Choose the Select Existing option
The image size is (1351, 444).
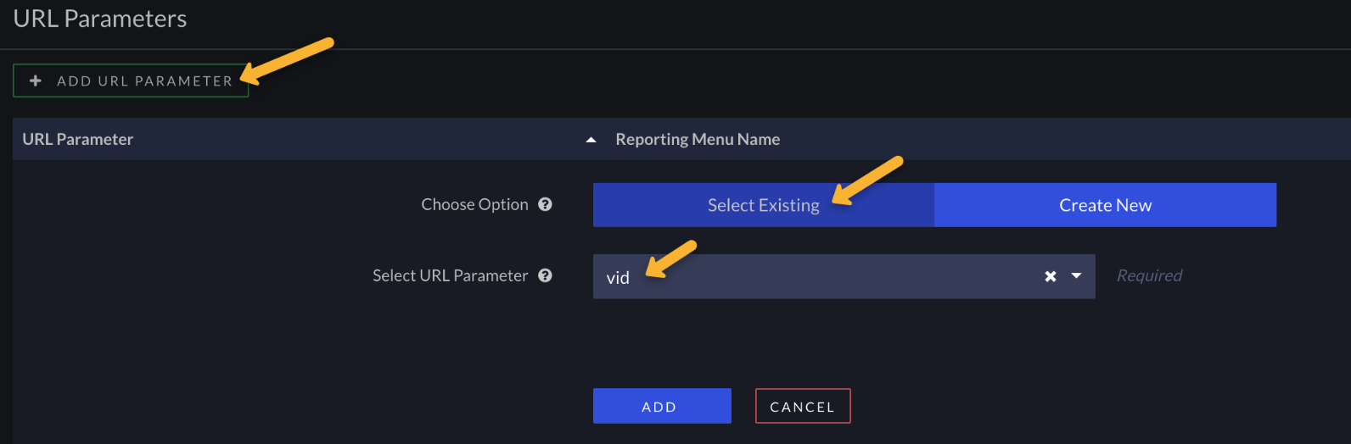click(763, 205)
